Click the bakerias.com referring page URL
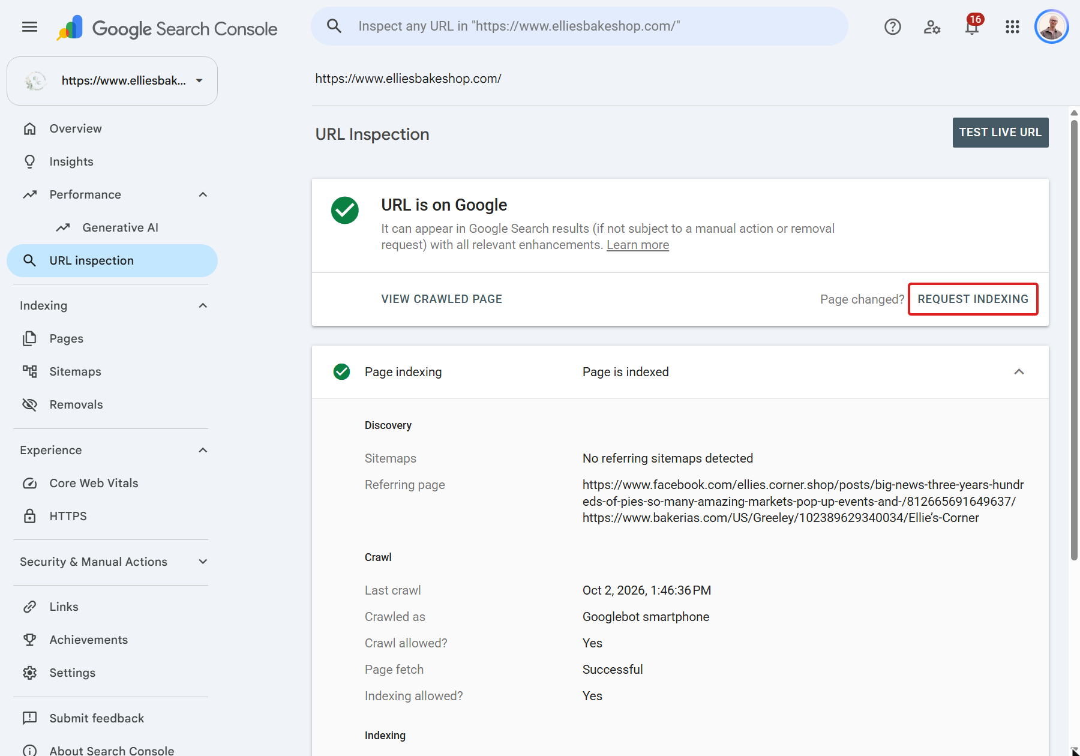 coord(781,518)
